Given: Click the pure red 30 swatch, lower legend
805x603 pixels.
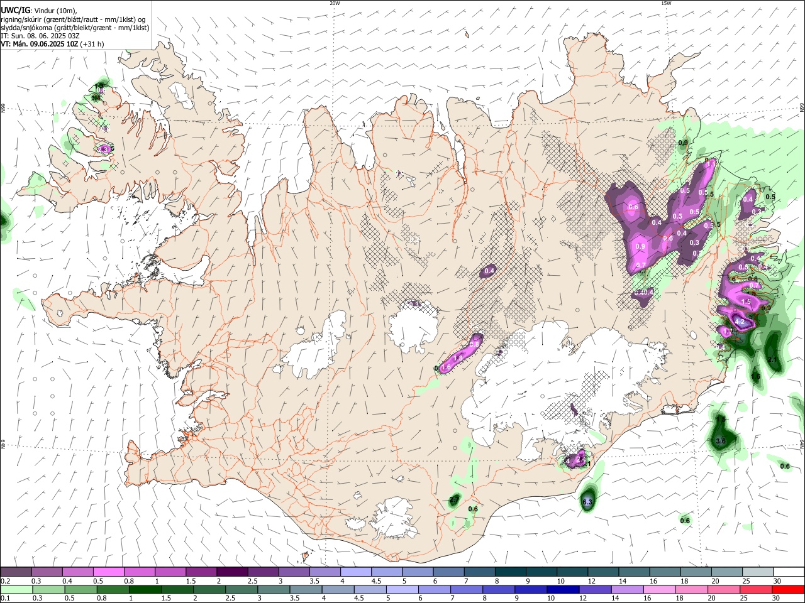Looking at the screenshot, I should (x=788, y=590).
